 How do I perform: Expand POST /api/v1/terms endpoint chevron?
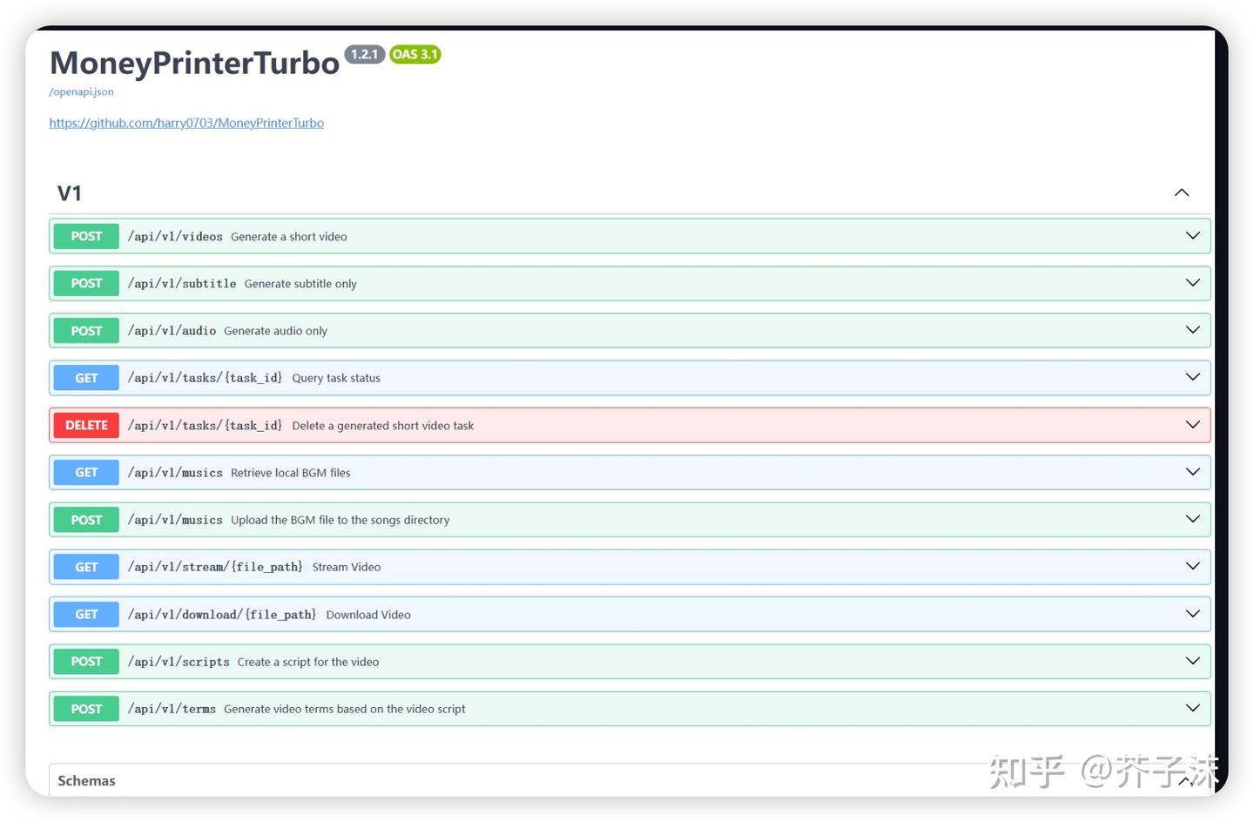point(1193,708)
